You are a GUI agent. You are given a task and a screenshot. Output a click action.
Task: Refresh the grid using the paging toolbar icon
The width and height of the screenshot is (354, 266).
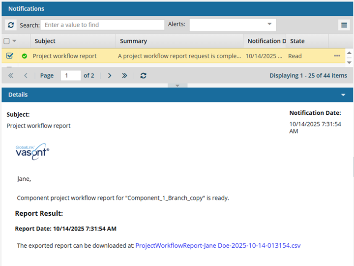click(x=143, y=75)
